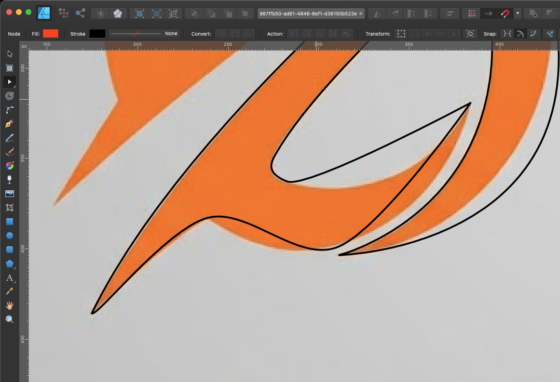The height and width of the screenshot is (382, 560).
Task: Open the snapping options dropdown arrow
Action: 518,13
